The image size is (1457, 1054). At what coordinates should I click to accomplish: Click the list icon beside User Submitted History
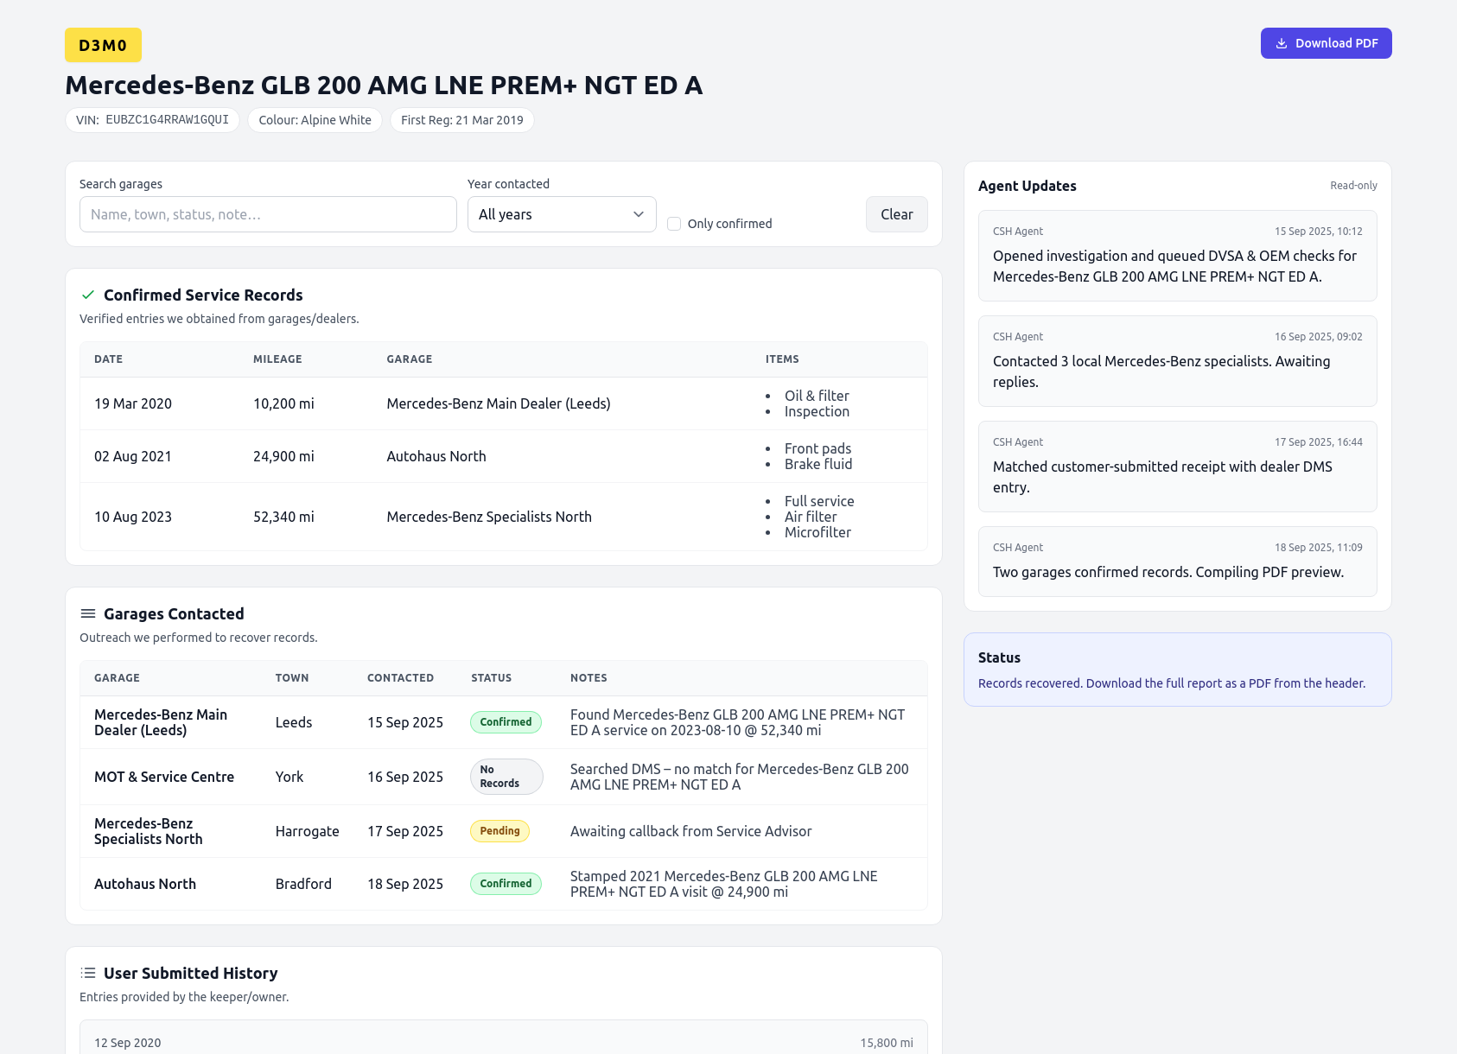tap(88, 972)
